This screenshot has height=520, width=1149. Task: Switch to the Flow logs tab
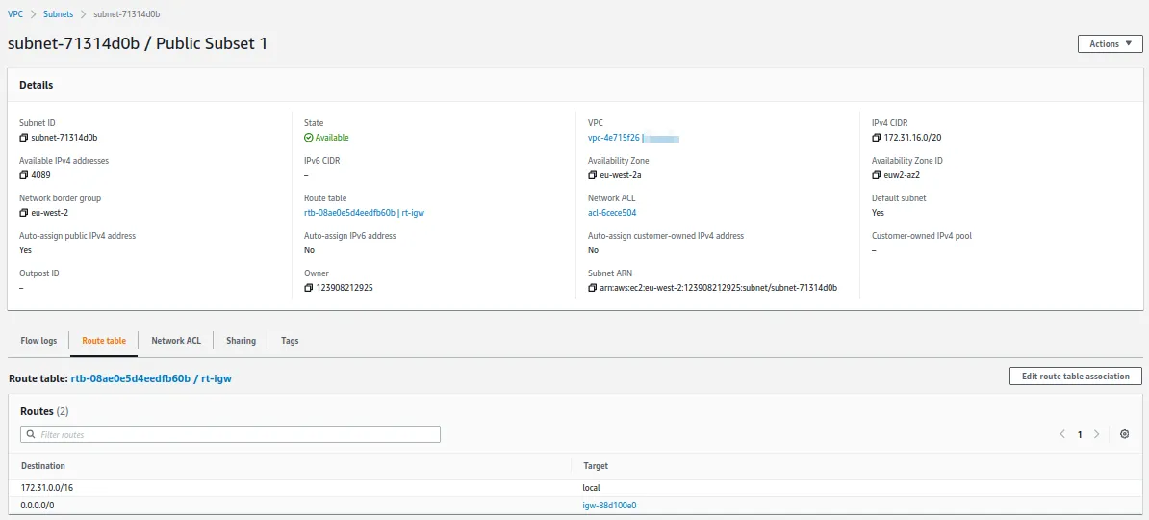[x=38, y=341]
